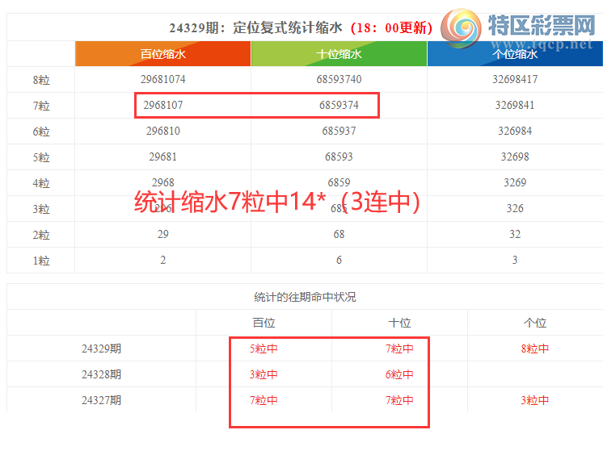This screenshot has height=455, width=603.
Task: Click the 24329期 history row label
Action: point(101,349)
